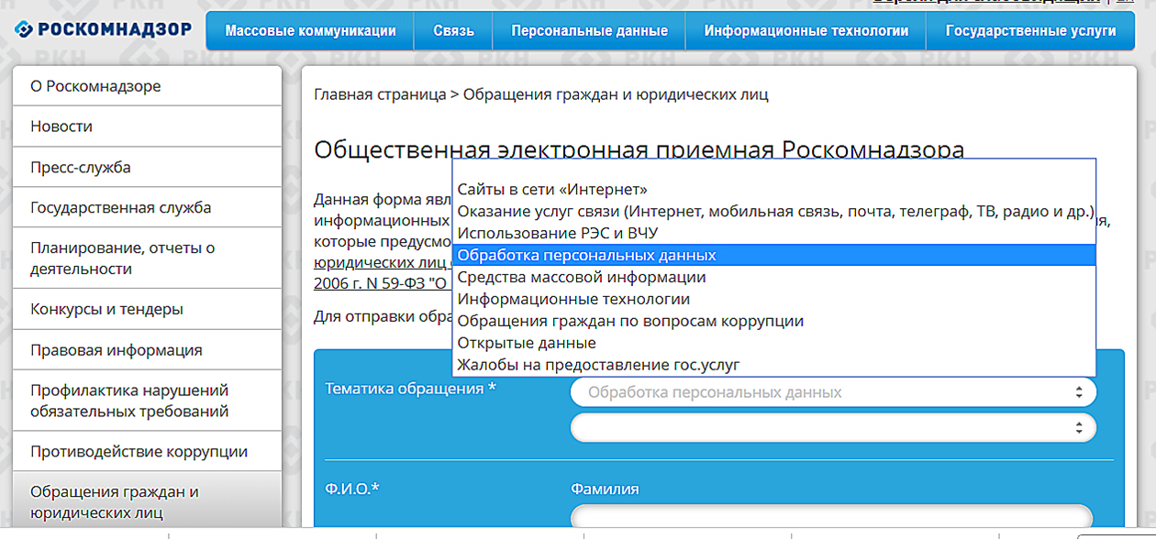Select Противодействие коррупции in sidebar

point(147,451)
